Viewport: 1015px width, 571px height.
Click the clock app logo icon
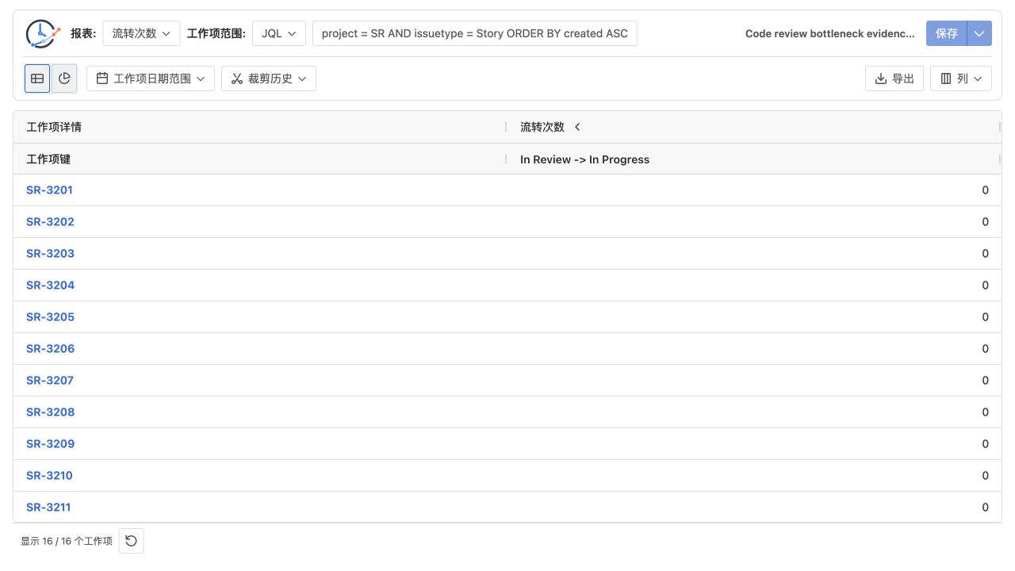pos(43,33)
